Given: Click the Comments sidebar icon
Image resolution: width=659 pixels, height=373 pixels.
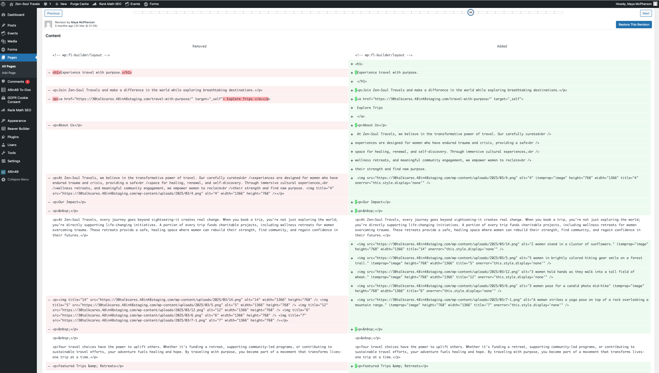Looking at the screenshot, I should click(x=4, y=82).
